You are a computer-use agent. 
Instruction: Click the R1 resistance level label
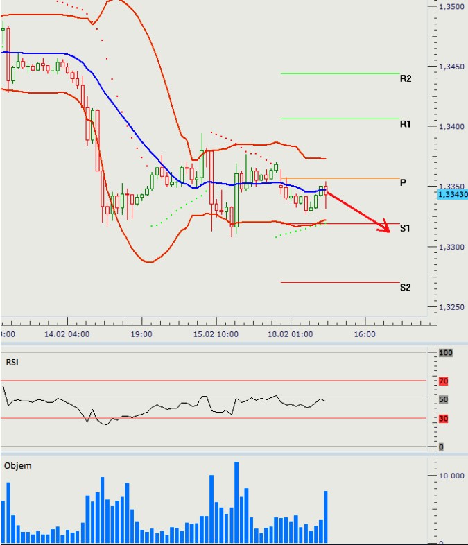pyautogui.click(x=405, y=124)
